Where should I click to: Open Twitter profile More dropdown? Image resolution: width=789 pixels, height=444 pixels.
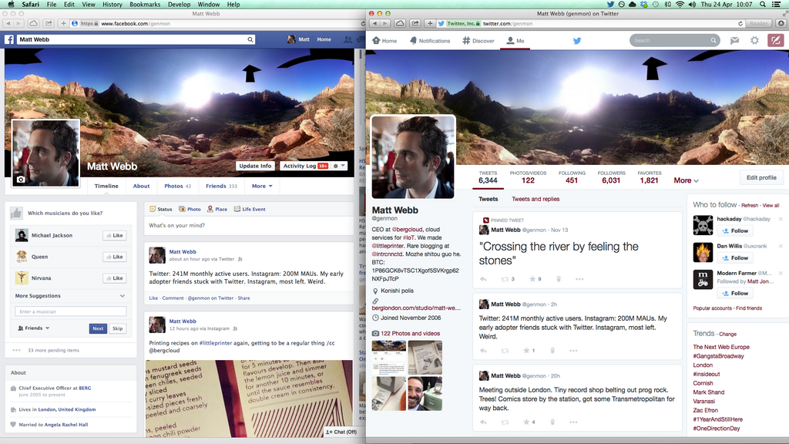[x=687, y=180]
